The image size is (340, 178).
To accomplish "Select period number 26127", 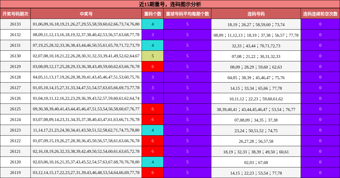I will (x=16, y=88).
